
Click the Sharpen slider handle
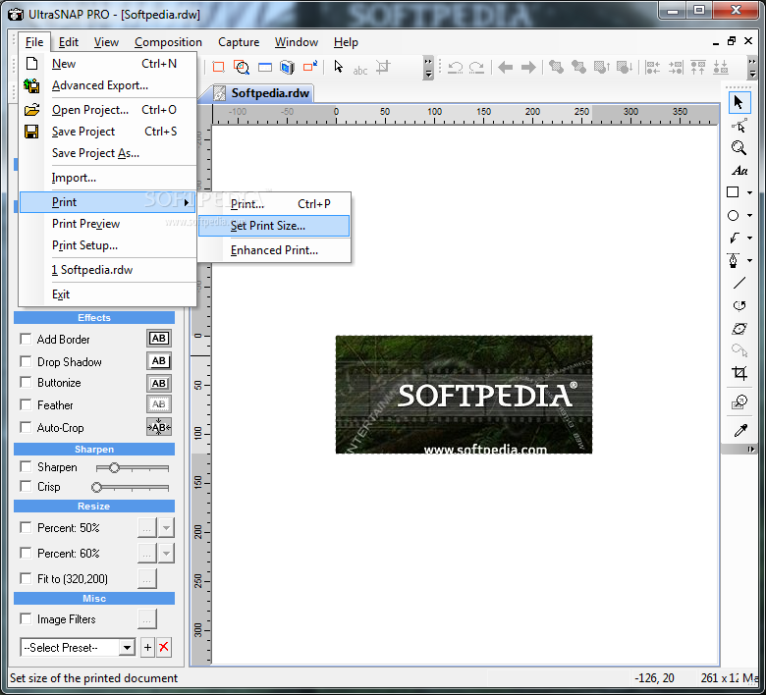tap(114, 468)
